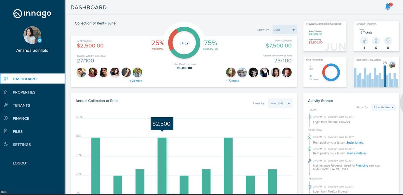Click wrench icon on Plumbing maintenance request
This screenshot has height=195, width=403.
coord(310,161)
